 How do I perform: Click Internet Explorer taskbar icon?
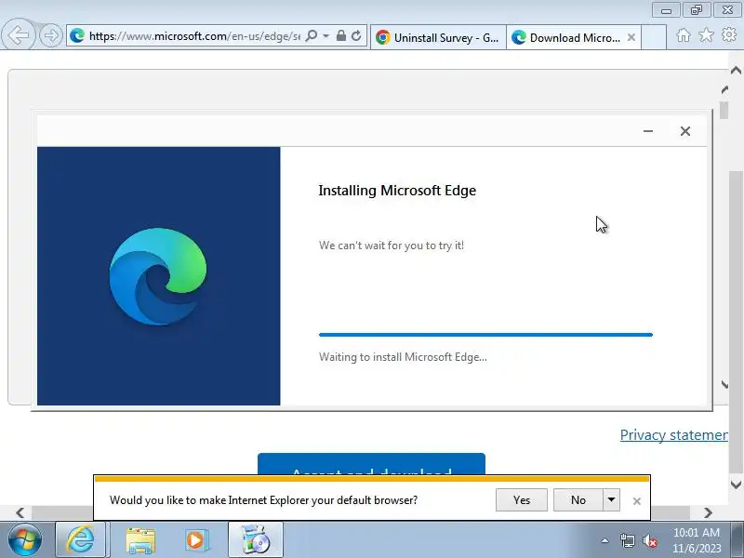pyautogui.click(x=81, y=539)
